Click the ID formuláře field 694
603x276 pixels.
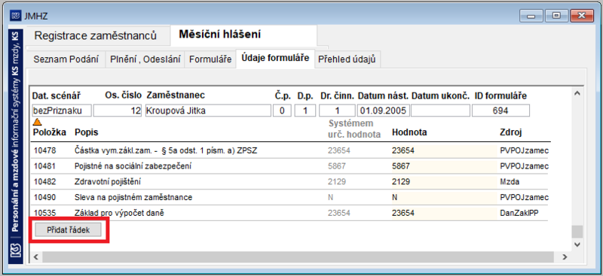click(500, 111)
